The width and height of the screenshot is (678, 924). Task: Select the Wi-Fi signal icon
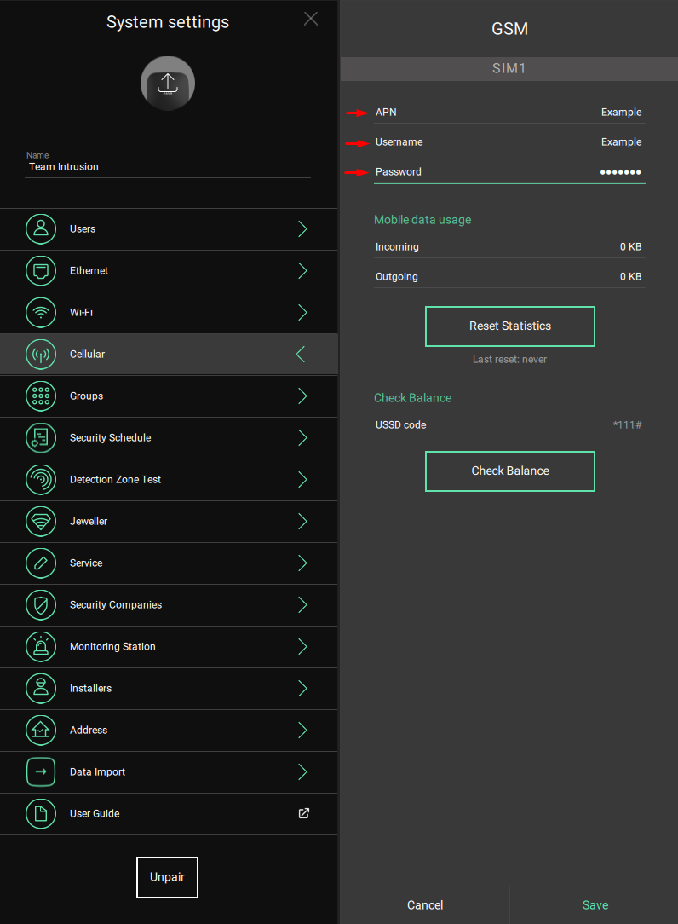point(41,312)
